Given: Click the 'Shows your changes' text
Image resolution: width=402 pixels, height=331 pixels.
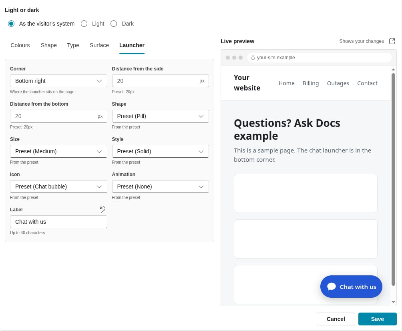Looking at the screenshot, I should [362, 41].
